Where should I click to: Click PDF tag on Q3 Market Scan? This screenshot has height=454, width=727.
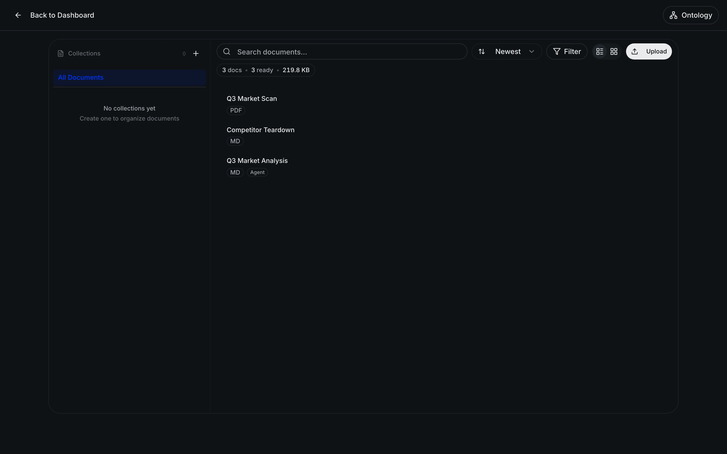pyautogui.click(x=236, y=110)
